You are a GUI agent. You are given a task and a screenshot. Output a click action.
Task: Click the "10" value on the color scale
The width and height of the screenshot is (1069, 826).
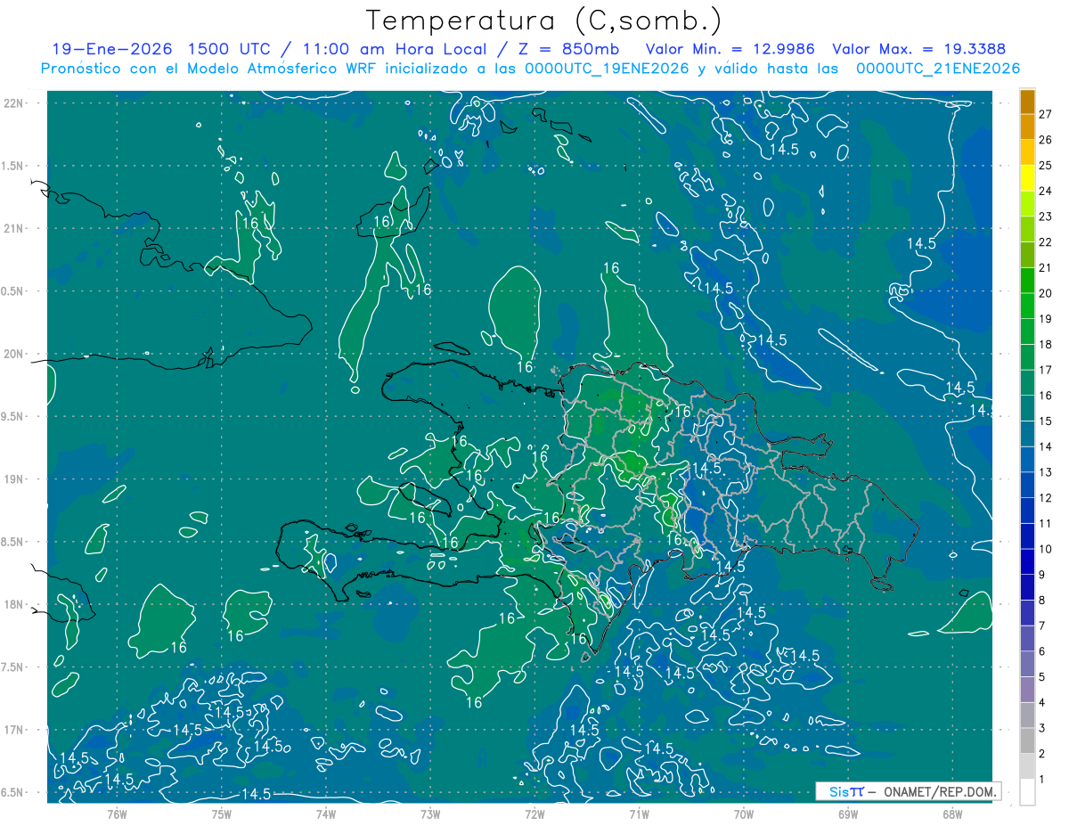[x=1046, y=549]
